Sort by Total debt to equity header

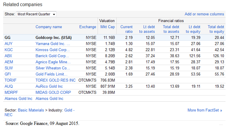tap(216, 29)
